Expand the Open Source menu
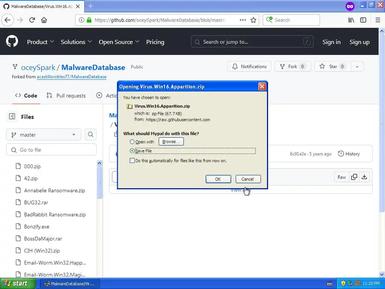Screen dimensions: 385x289 pyautogui.click(x=119, y=42)
